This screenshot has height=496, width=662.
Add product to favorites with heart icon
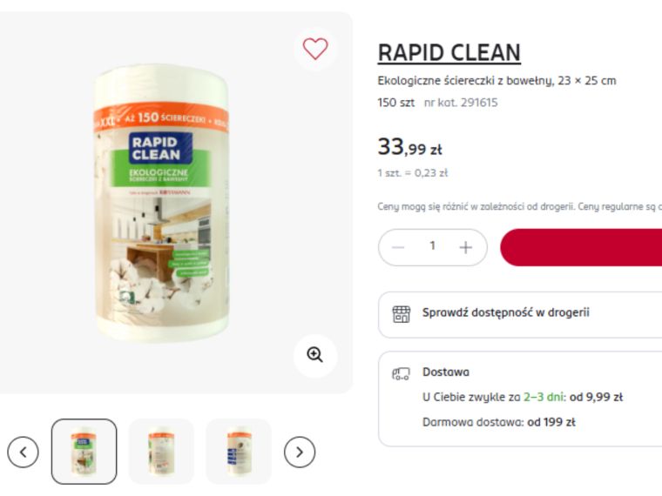[x=315, y=49]
